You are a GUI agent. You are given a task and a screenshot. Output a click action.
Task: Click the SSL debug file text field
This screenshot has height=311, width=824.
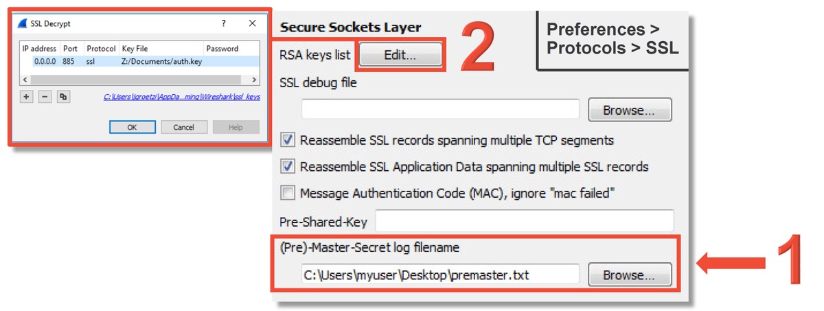coord(441,110)
